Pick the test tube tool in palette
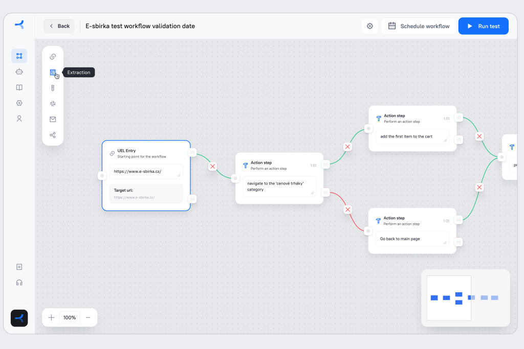This screenshot has height=349, width=524. (x=53, y=88)
